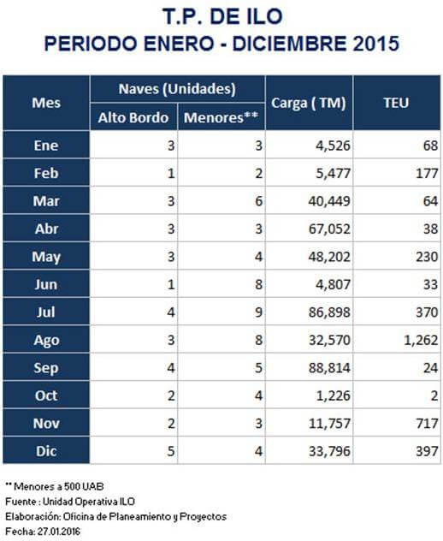This screenshot has width=443, height=541.
Task: Select the Ene row label
Action: (x=46, y=145)
